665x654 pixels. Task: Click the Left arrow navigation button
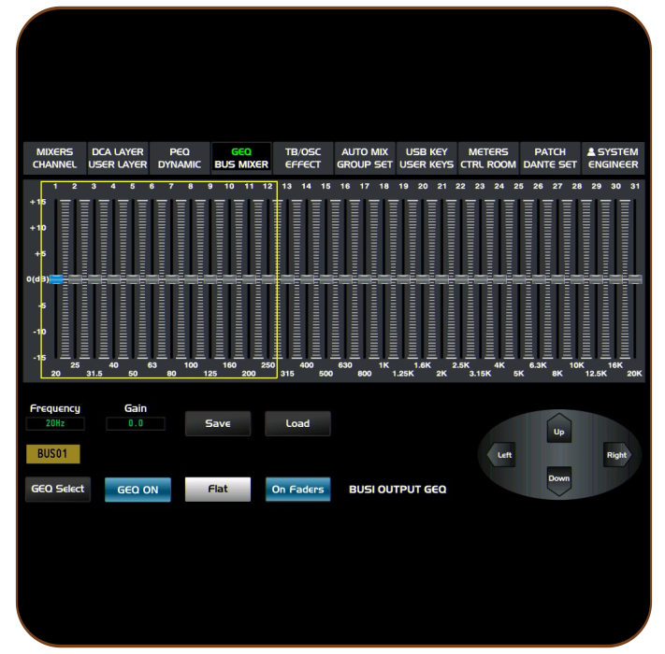point(501,455)
